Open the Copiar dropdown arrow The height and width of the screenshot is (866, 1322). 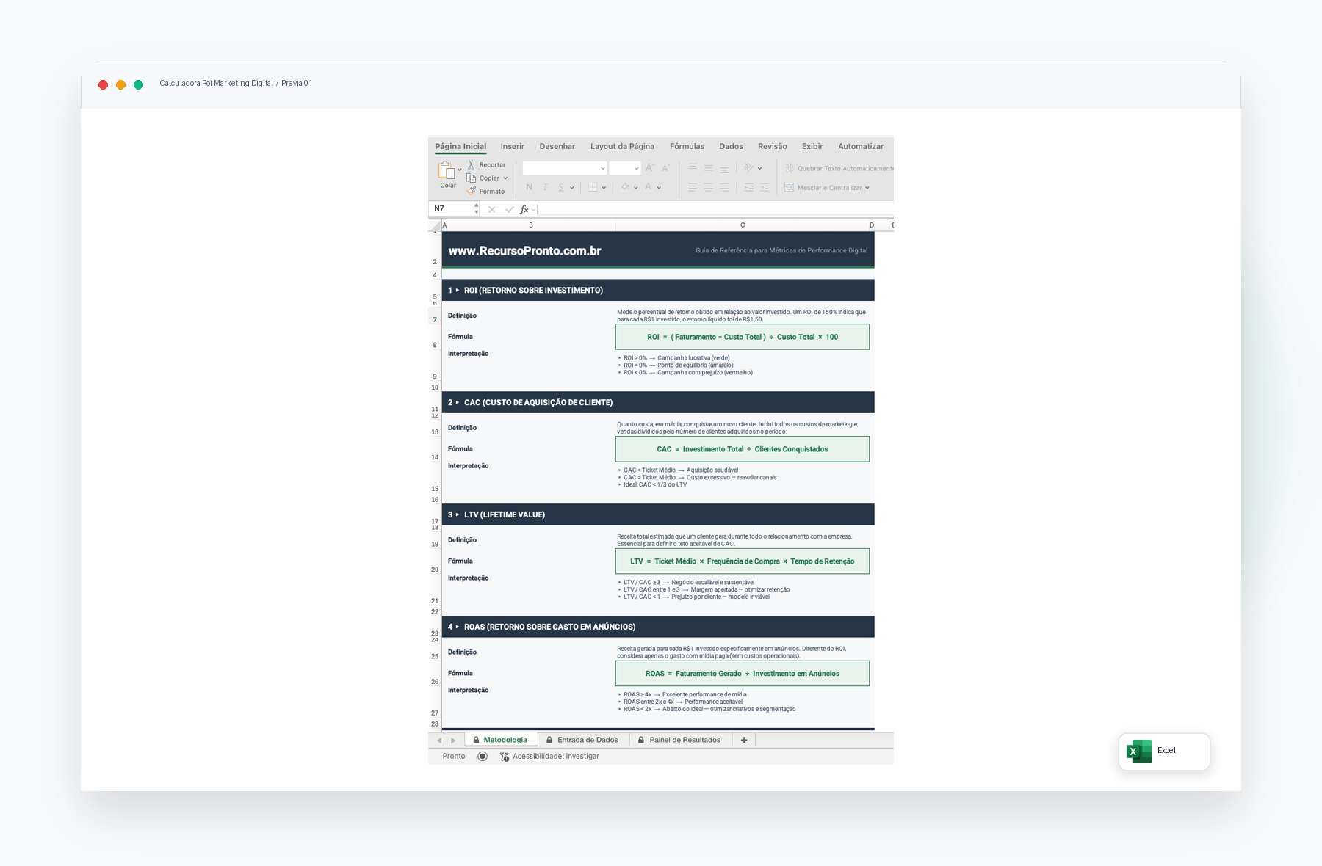pos(505,178)
